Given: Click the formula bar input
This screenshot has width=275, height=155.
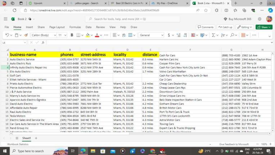Looking at the screenshot, I should click(158, 42).
